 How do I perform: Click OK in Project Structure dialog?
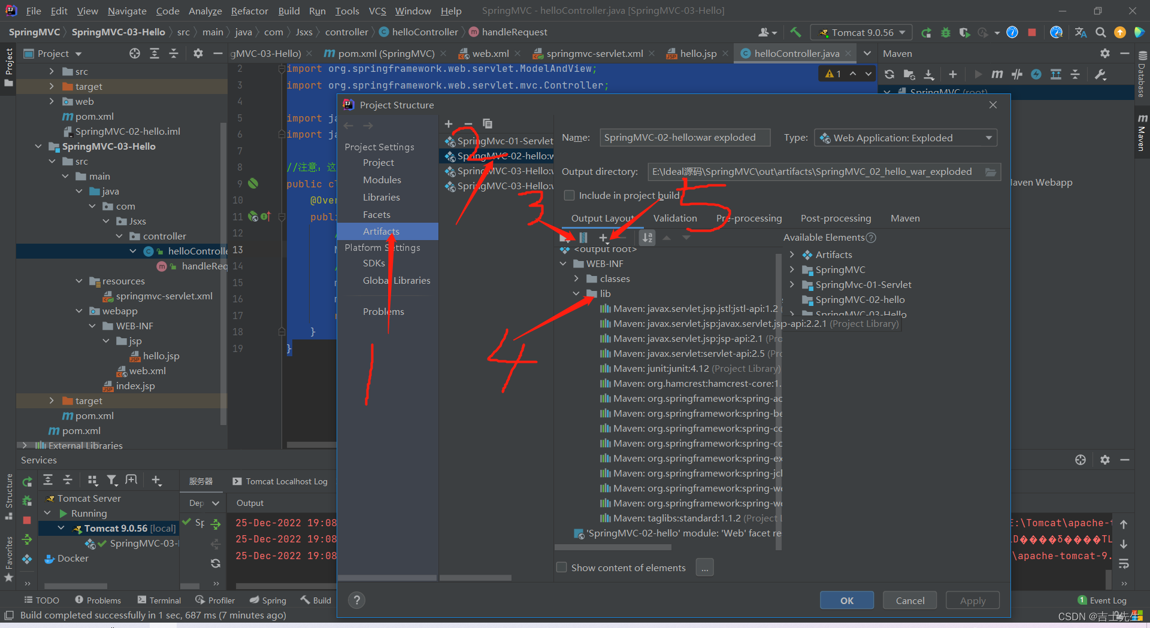(847, 600)
